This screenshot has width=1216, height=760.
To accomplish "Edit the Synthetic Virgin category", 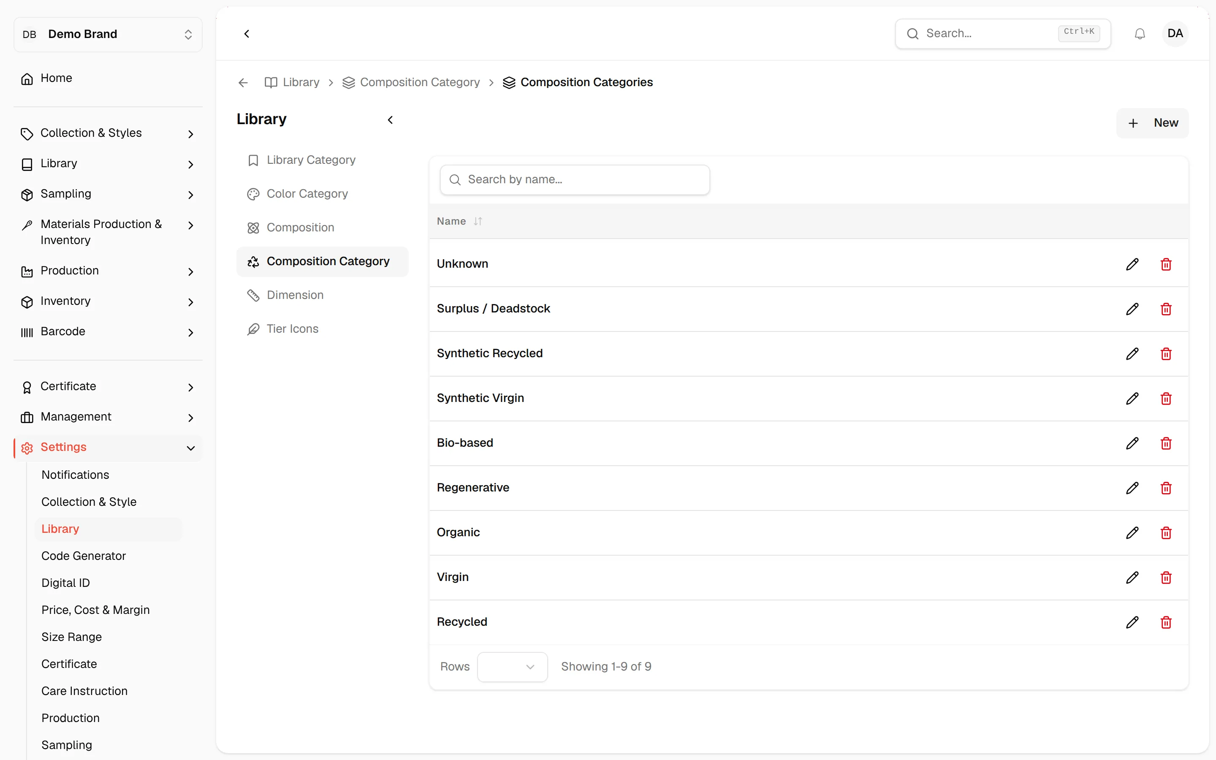I will pos(1132,399).
